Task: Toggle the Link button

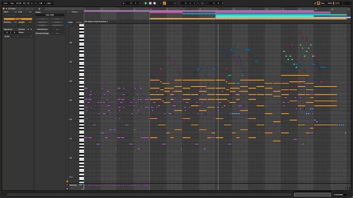Action: (5, 3)
